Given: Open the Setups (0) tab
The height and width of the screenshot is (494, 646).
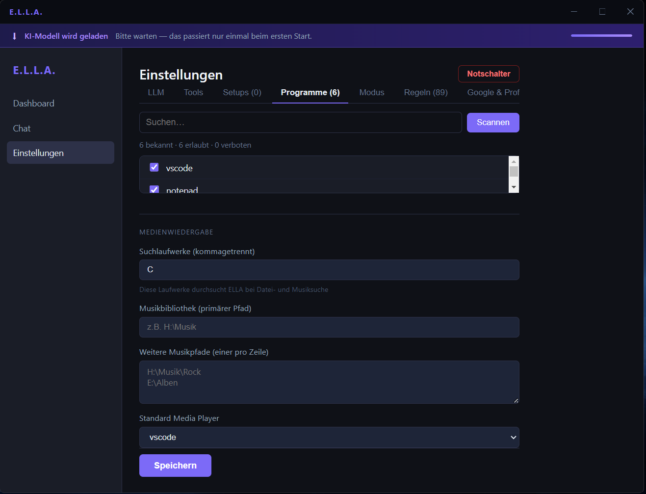Looking at the screenshot, I should pyautogui.click(x=242, y=92).
